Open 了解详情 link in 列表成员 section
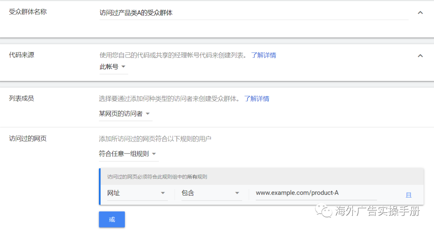The image size is (434, 230). pyautogui.click(x=256, y=99)
